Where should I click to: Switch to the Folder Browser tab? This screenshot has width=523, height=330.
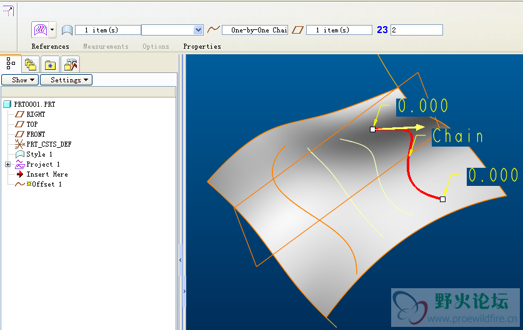click(x=31, y=64)
